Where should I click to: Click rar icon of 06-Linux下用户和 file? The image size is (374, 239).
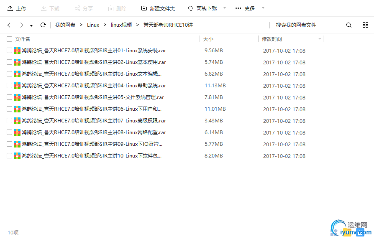click(17, 109)
